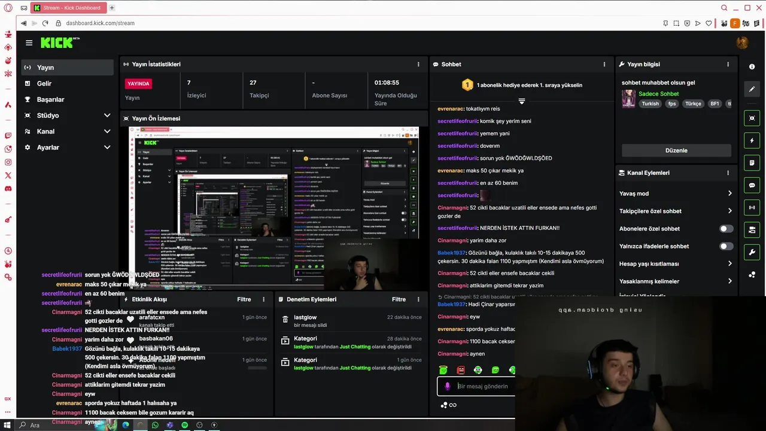Open WhatsApp from the taskbar

[x=155, y=425]
